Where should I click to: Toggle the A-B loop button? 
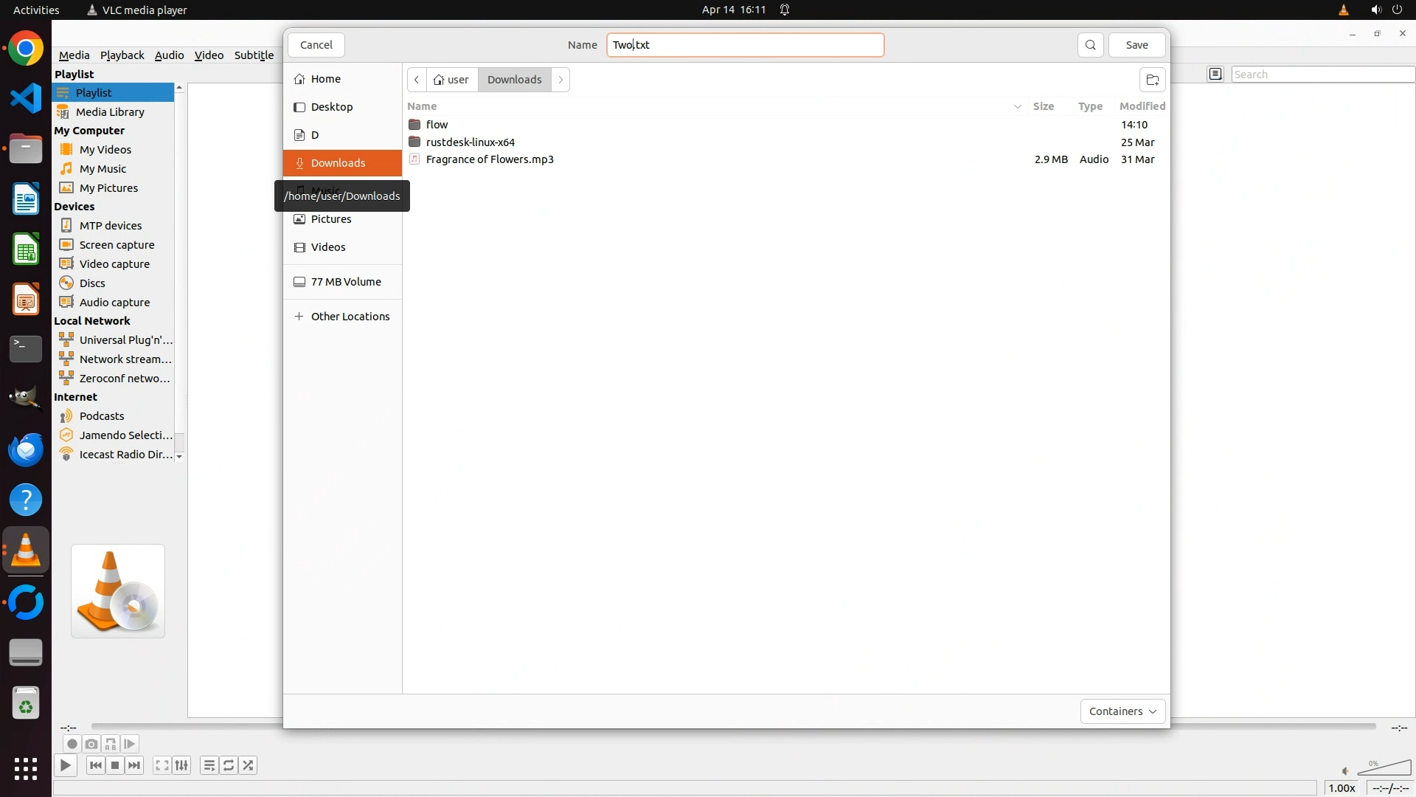pos(111,744)
